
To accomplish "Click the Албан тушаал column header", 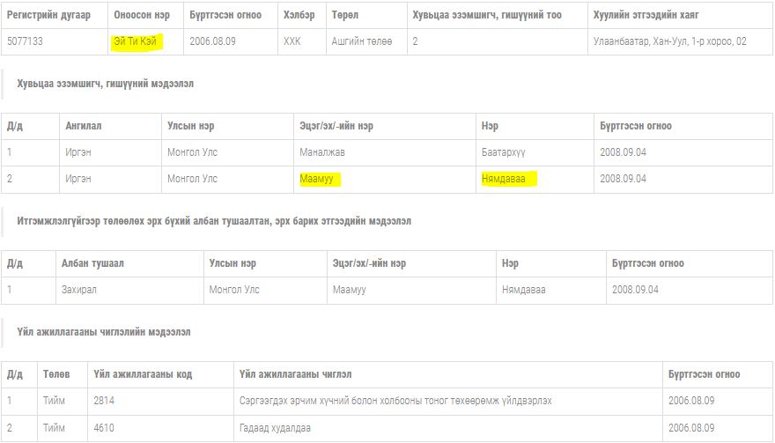I will tap(92, 263).
